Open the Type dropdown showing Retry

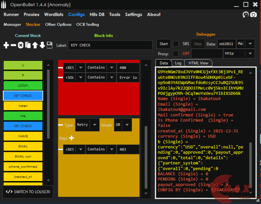88,125
